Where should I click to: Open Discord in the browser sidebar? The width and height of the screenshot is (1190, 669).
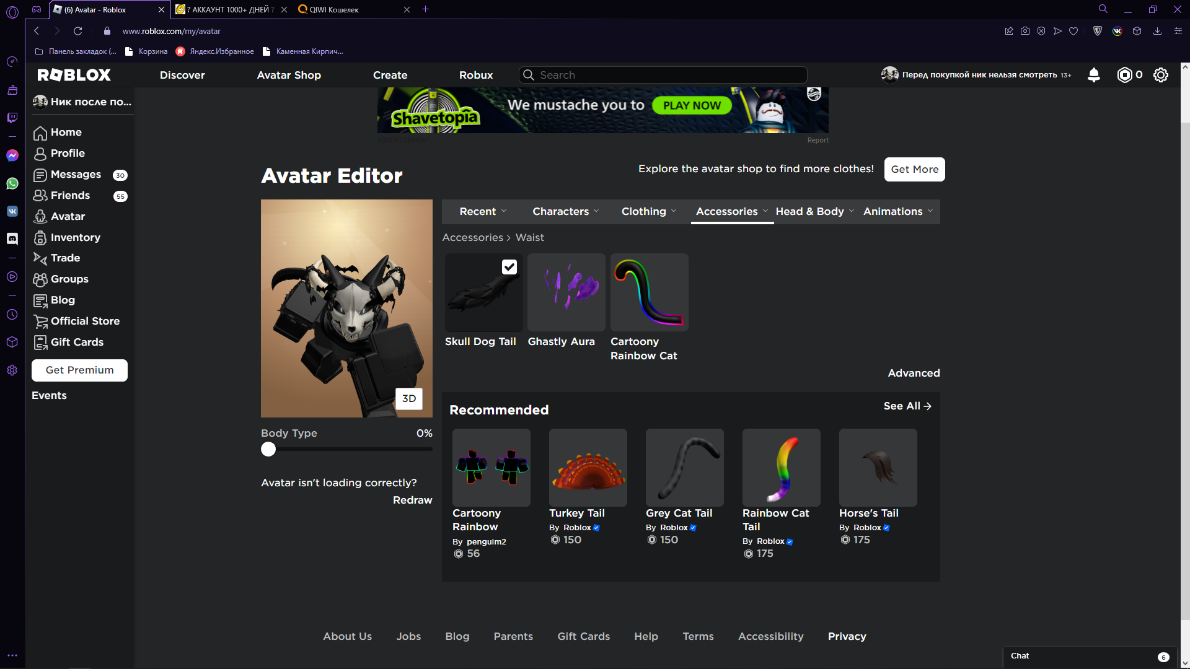pos(12,238)
